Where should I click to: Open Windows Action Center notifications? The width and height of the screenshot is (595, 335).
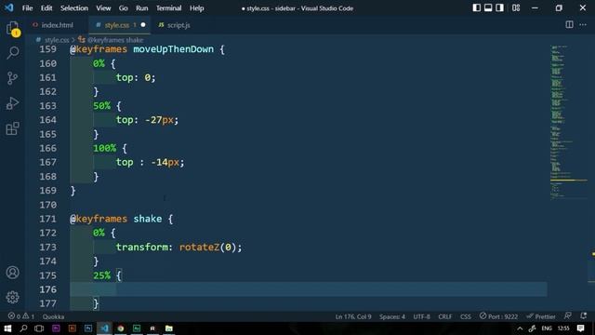coord(580,328)
